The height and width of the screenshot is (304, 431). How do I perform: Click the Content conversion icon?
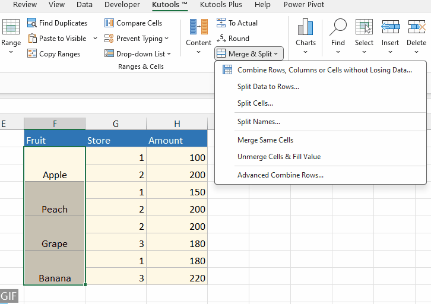(199, 27)
